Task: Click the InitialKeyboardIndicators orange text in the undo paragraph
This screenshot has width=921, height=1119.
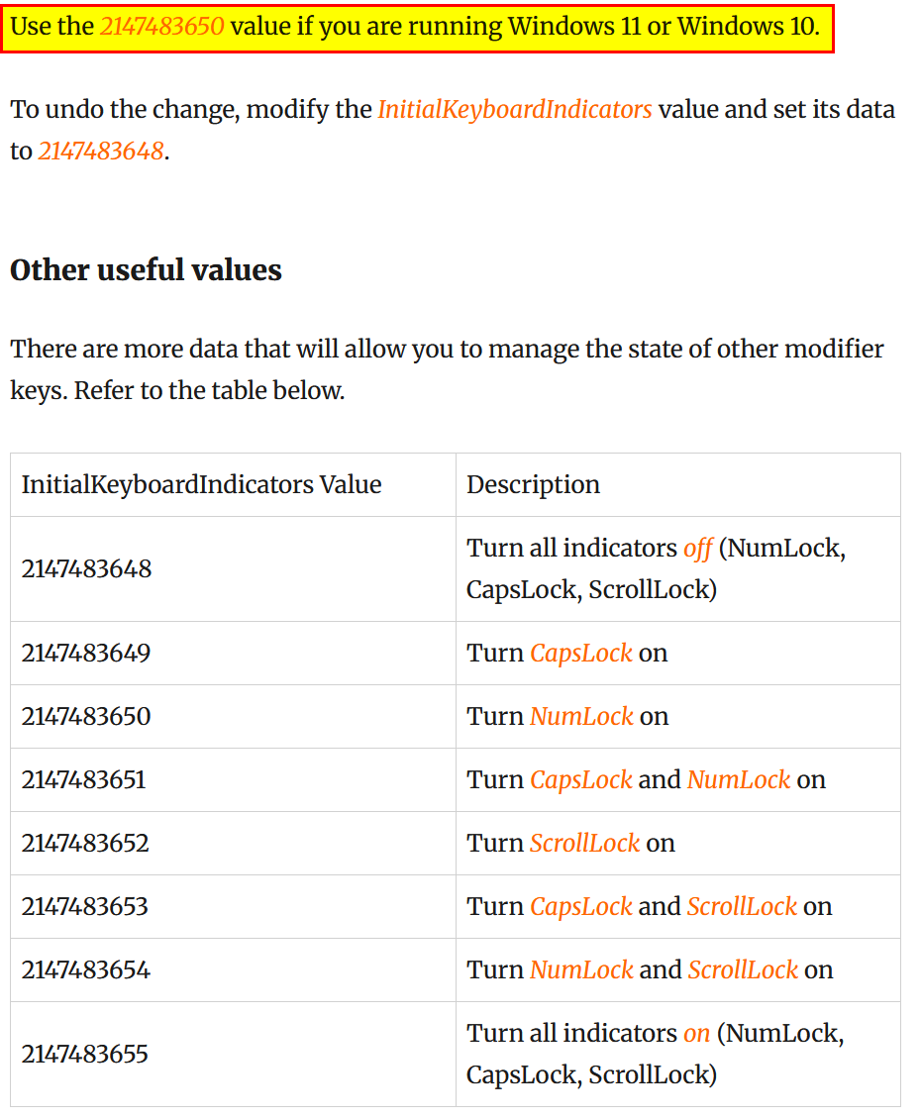Action: click(514, 110)
